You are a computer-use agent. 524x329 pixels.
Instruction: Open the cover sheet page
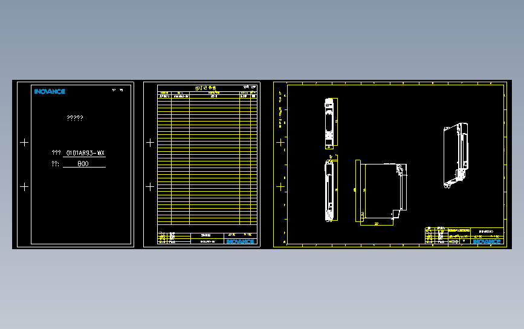[x=76, y=164]
